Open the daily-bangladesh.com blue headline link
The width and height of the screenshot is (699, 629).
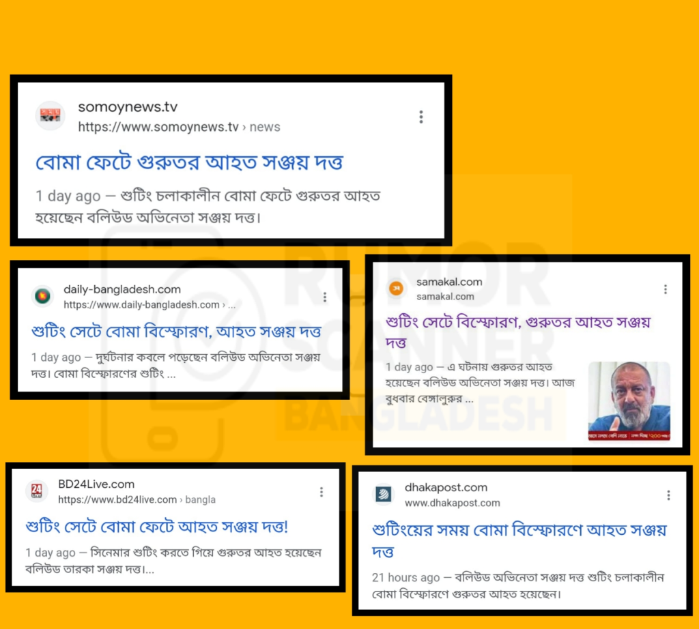pyautogui.click(x=176, y=332)
